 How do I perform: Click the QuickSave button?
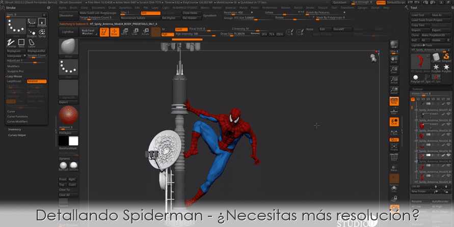tap(340, 3)
